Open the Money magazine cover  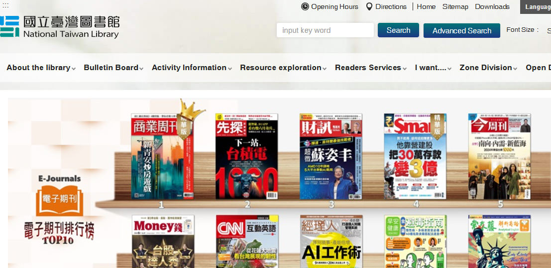pyautogui.click(x=163, y=242)
